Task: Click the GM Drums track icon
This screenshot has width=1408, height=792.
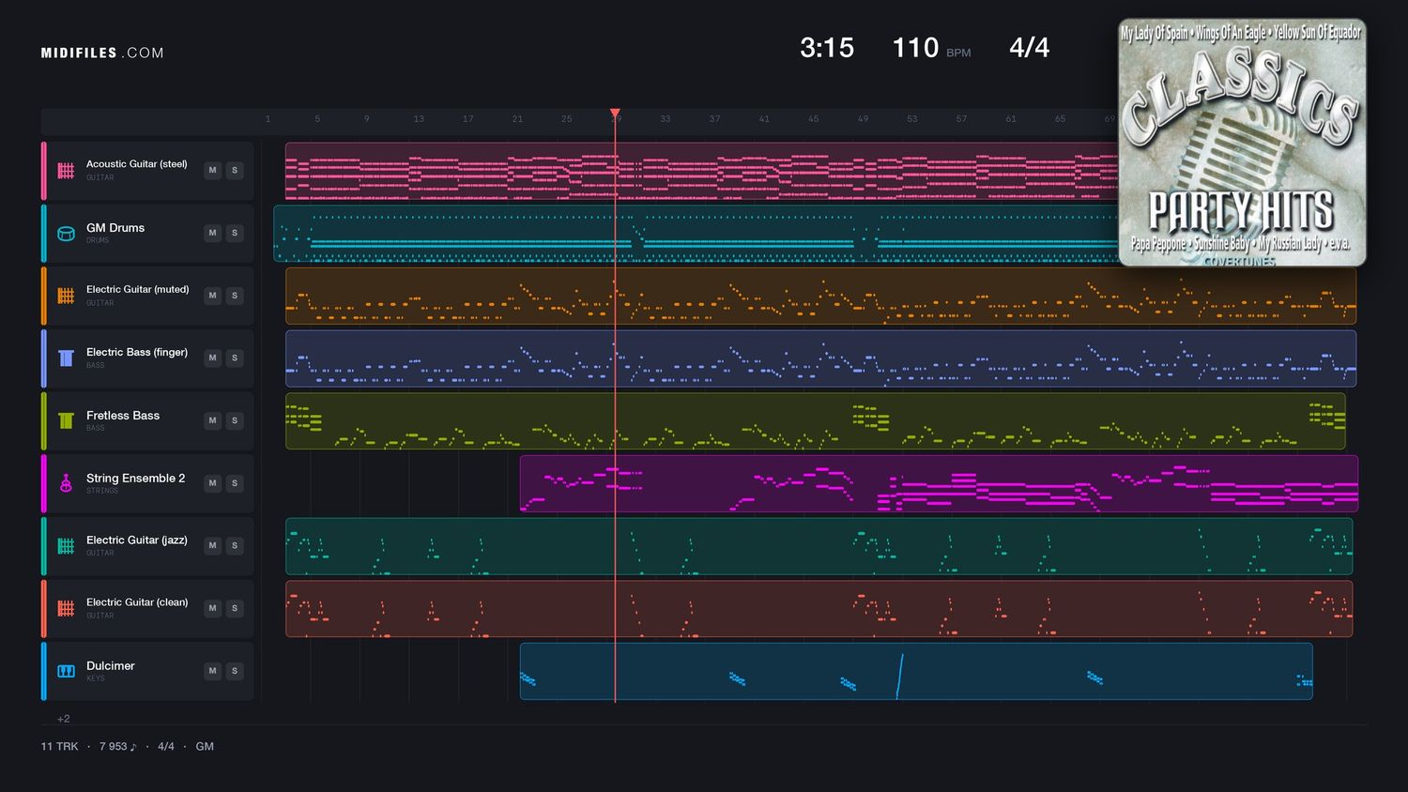Action: [66, 234]
